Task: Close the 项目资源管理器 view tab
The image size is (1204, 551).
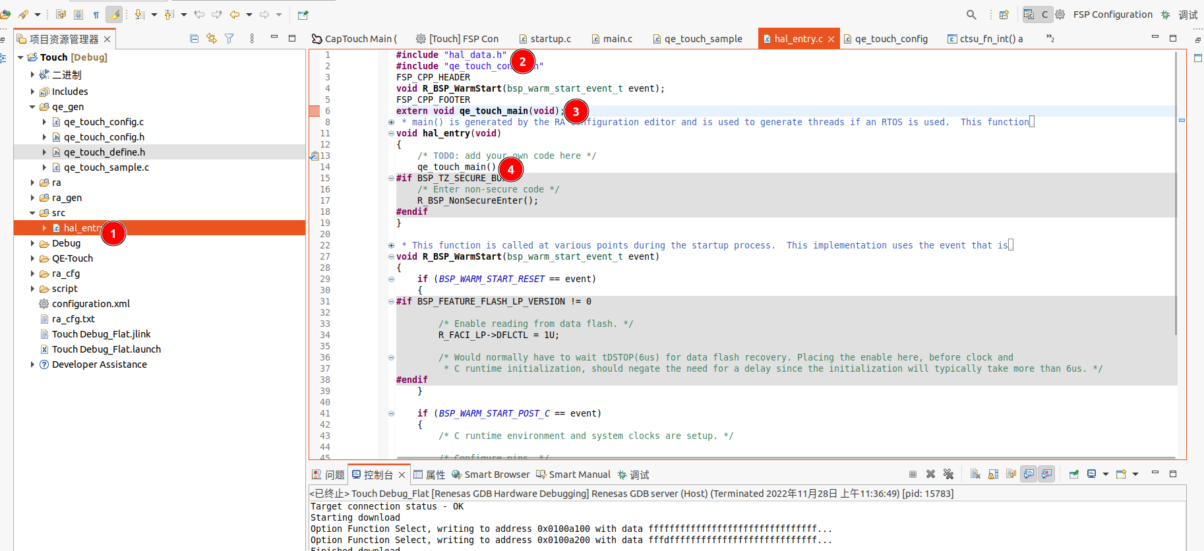Action: pos(107,40)
